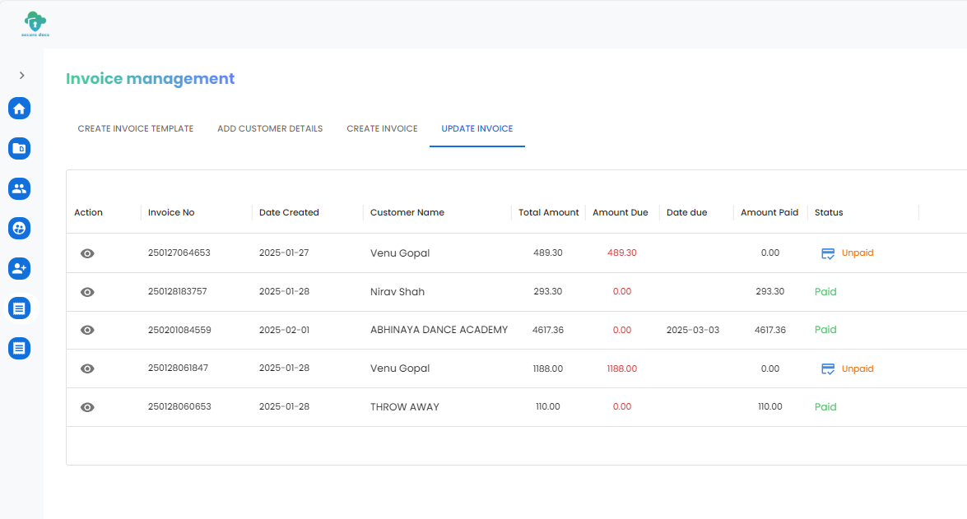967x519 pixels.
Task: View invoice 250127064653 via eye icon
Action: (87, 253)
